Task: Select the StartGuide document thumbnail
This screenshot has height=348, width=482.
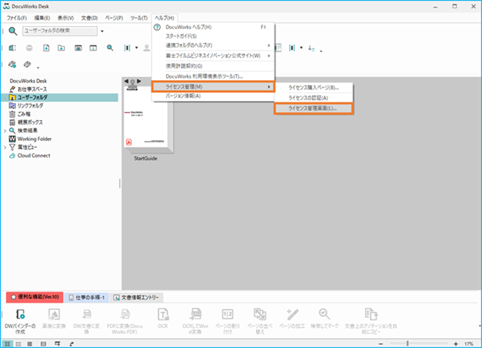Action: [148, 119]
